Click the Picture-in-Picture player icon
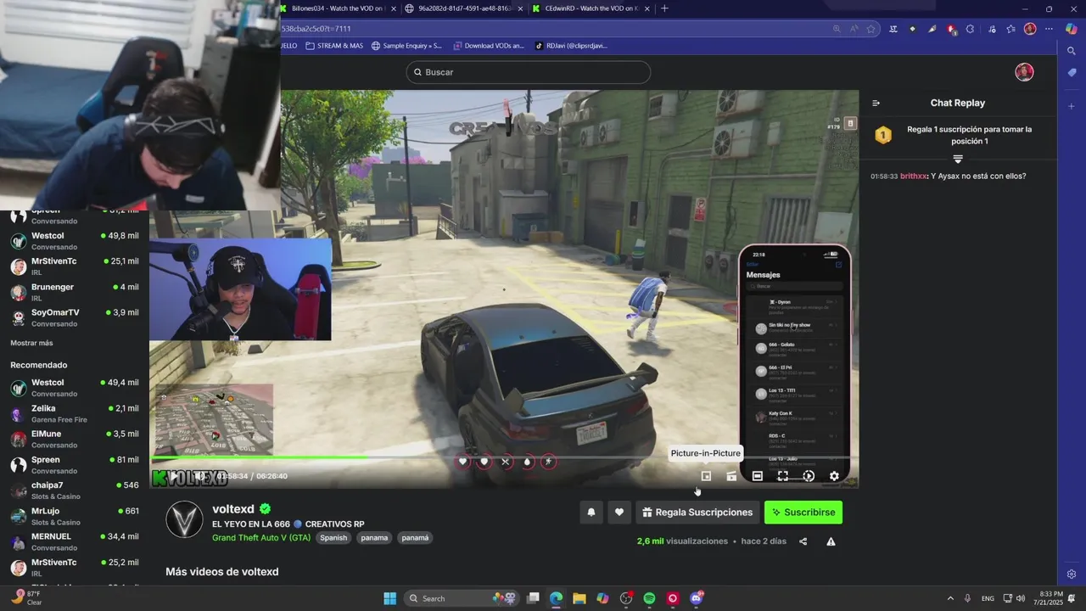The height and width of the screenshot is (611, 1086). pos(706,476)
